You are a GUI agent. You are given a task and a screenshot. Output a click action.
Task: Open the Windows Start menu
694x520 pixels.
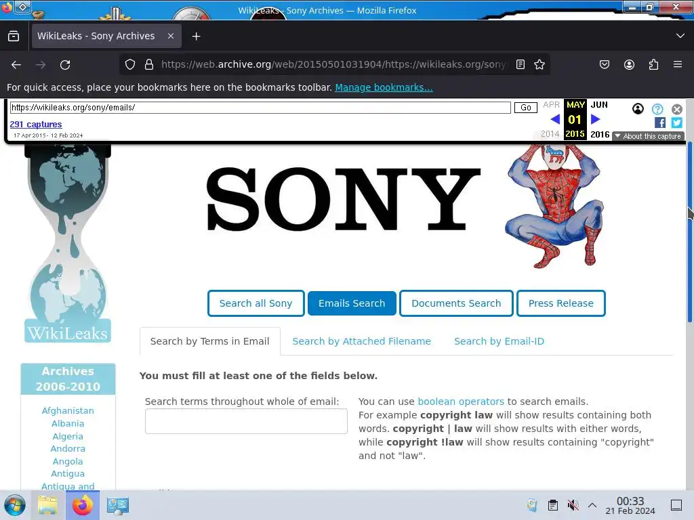click(15, 505)
